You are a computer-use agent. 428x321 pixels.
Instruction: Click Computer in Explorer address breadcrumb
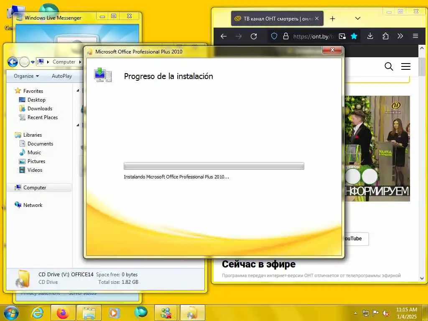click(x=64, y=62)
